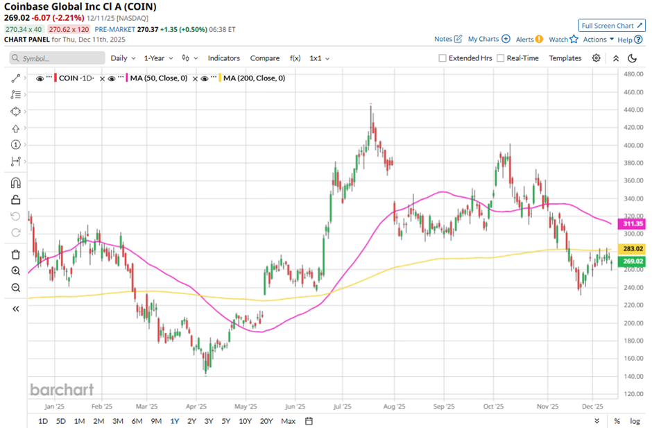Expand the 1-Year period dropdown
The height and width of the screenshot is (428, 652).
point(159,58)
